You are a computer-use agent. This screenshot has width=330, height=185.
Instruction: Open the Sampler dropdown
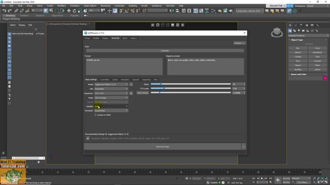(111, 106)
